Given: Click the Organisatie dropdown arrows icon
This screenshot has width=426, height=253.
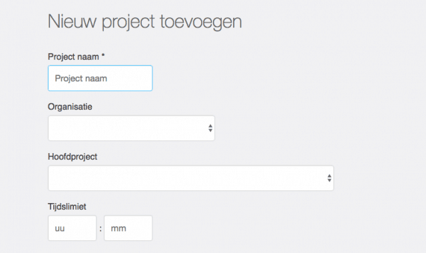Looking at the screenshot, I should [x=210, y=128].
